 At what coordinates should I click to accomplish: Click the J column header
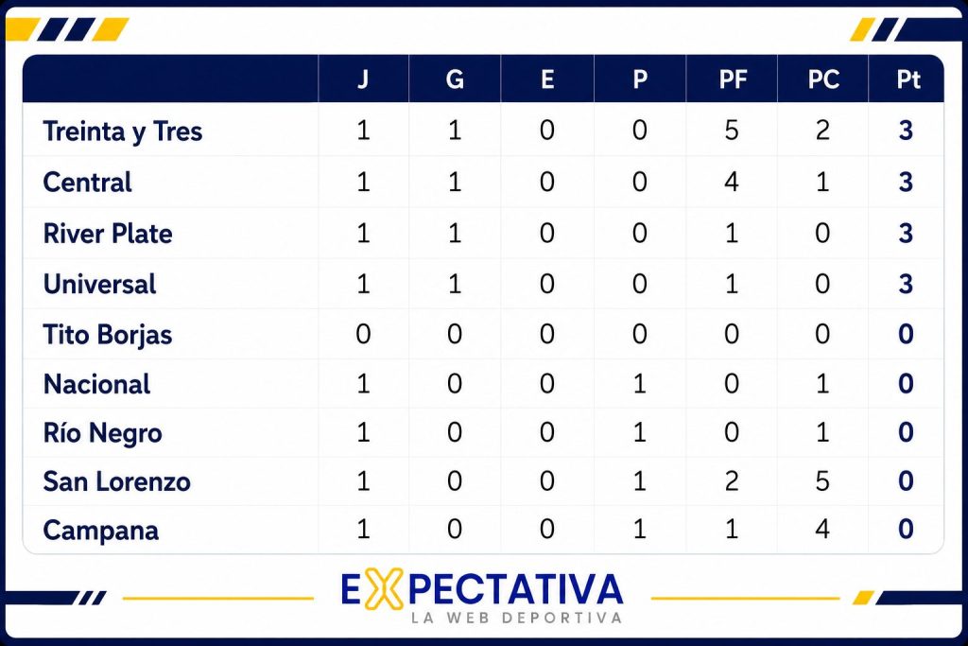click(x=363, y=79)
